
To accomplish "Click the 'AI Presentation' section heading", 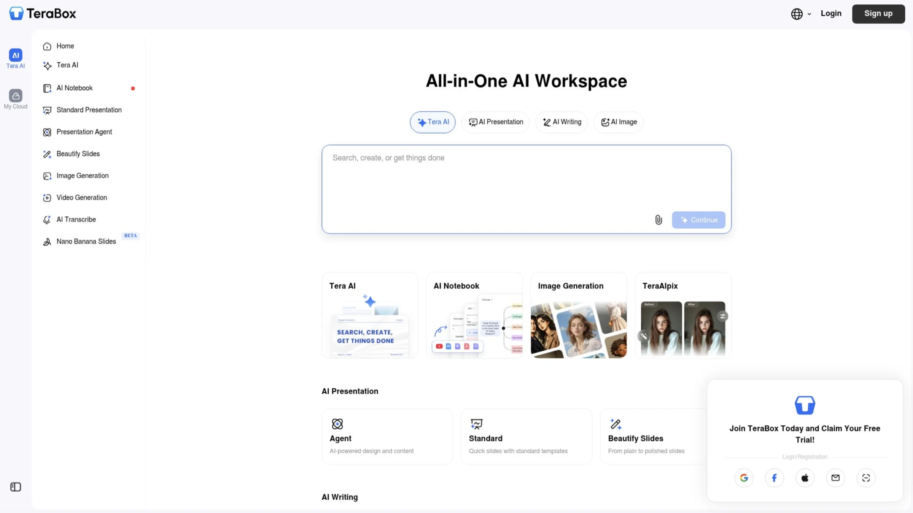I will tap(350, 391).
